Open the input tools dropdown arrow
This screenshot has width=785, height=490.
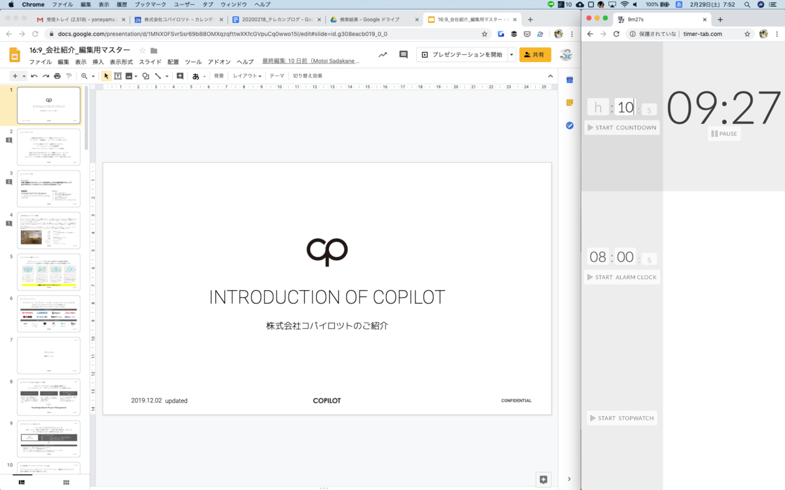point(205,76)
